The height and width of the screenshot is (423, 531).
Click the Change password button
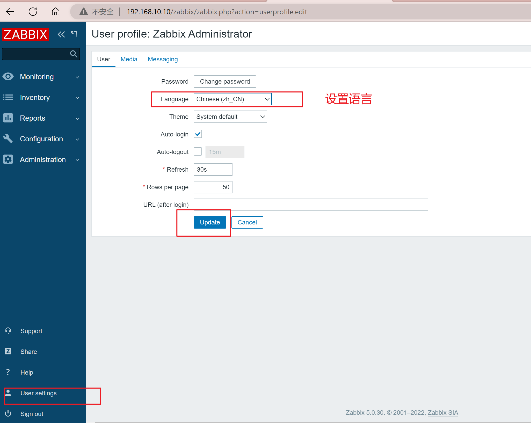pyautogui.click(x=225, y=82)
